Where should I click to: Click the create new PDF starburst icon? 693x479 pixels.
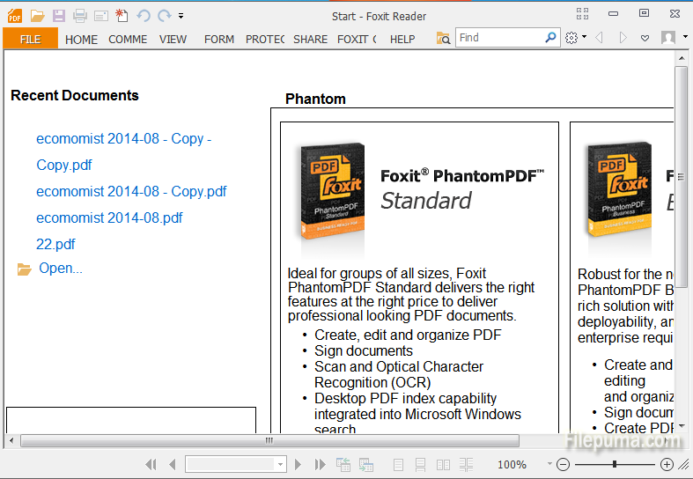pyautogui.click(x=122, y=16)
